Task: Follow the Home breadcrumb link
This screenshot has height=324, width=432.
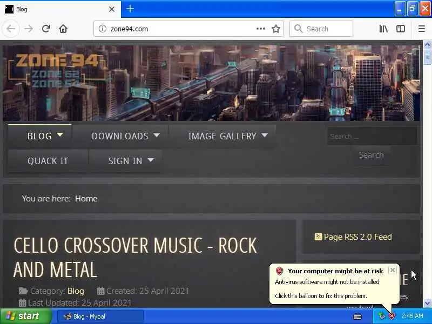Action: 86,199
